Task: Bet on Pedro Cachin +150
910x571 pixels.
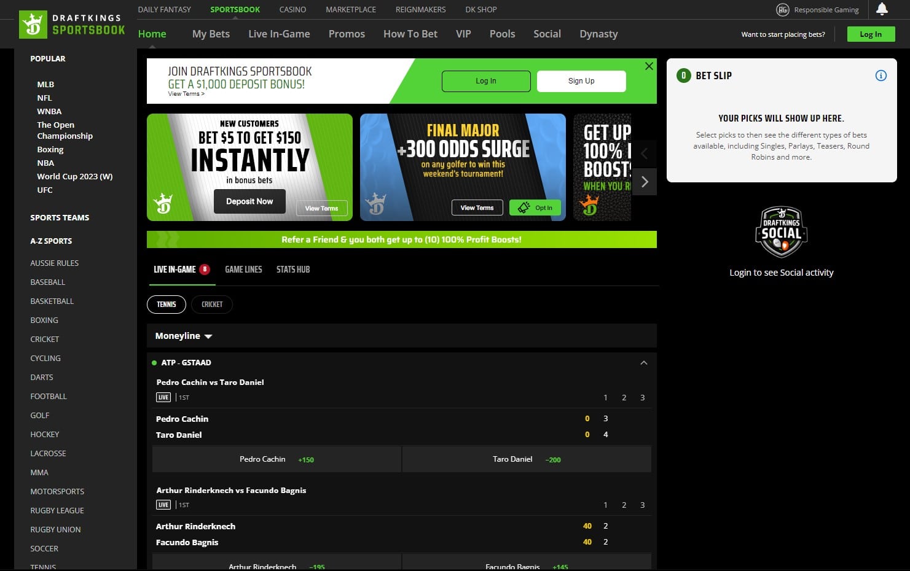Action: [x=277, y=459]
